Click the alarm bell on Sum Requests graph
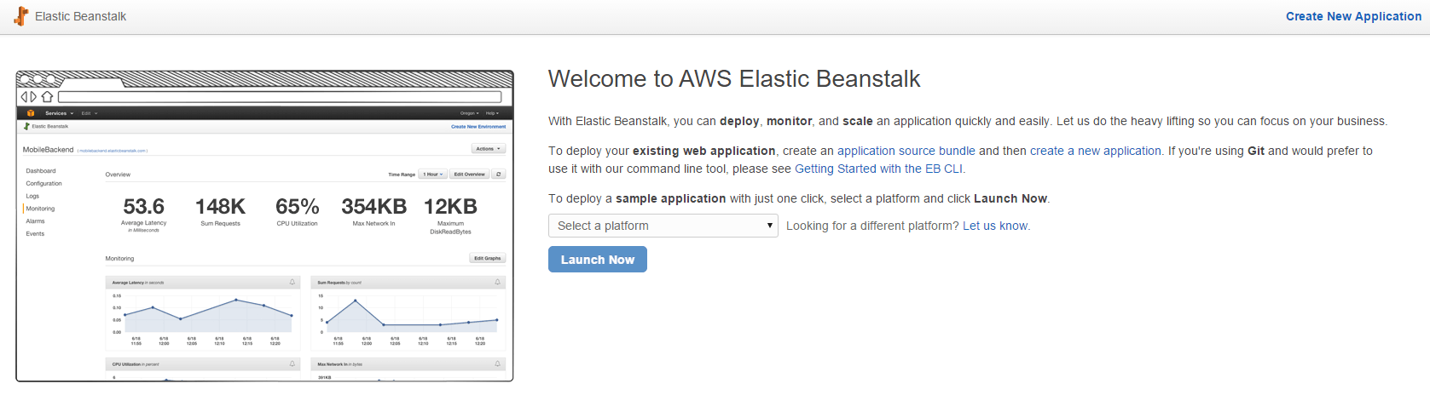The width and height of the screenshot is (1430, 395). pyautogui.click(x=498, y=282)
